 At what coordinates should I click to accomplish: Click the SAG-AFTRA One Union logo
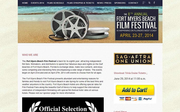tap(133, 59)
